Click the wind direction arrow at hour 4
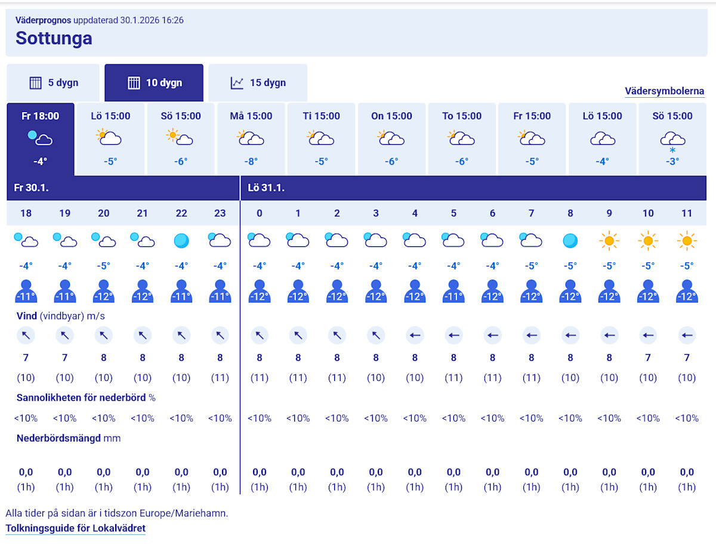Viewport: 716px width, 545px height. click(415, 336)
